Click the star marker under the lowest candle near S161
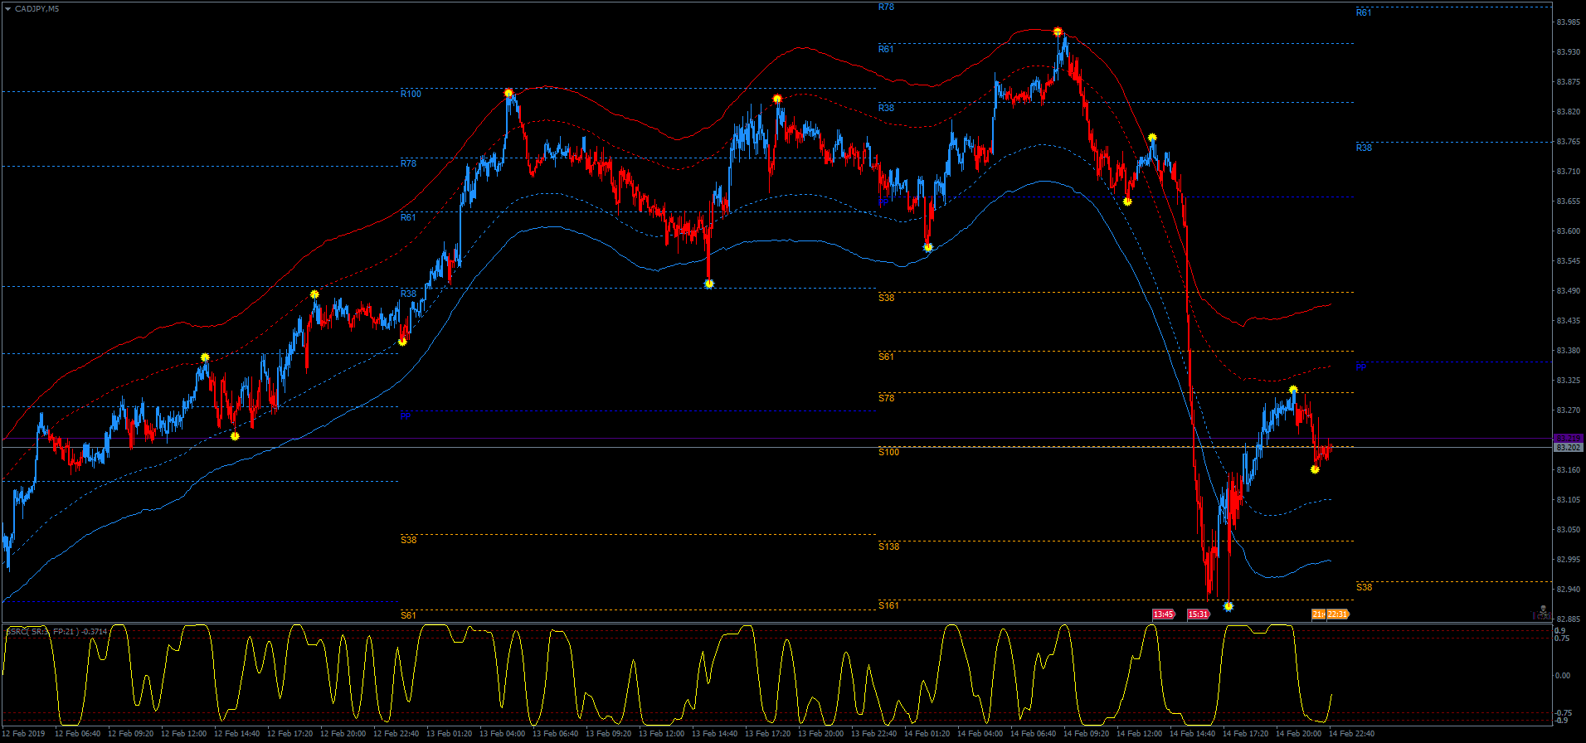Image resolution: width=1586 pixels, height=743 pixels. (x=1228, y=606)
